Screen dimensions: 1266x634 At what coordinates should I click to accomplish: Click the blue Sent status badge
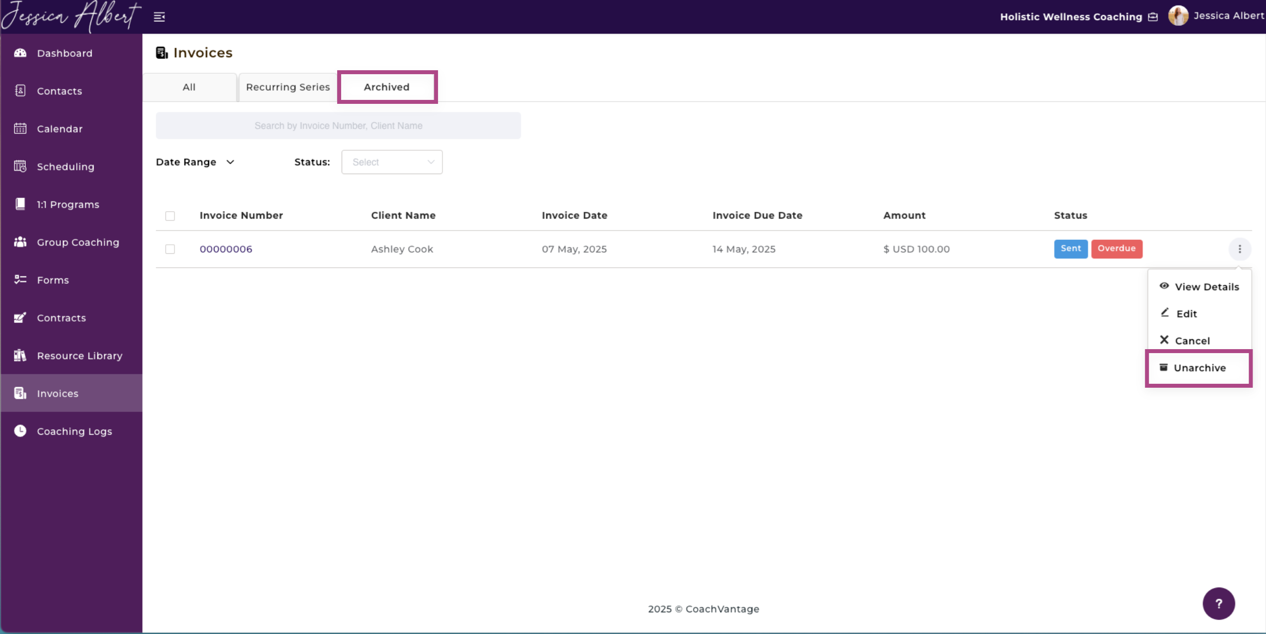[x=1071, y=248]
